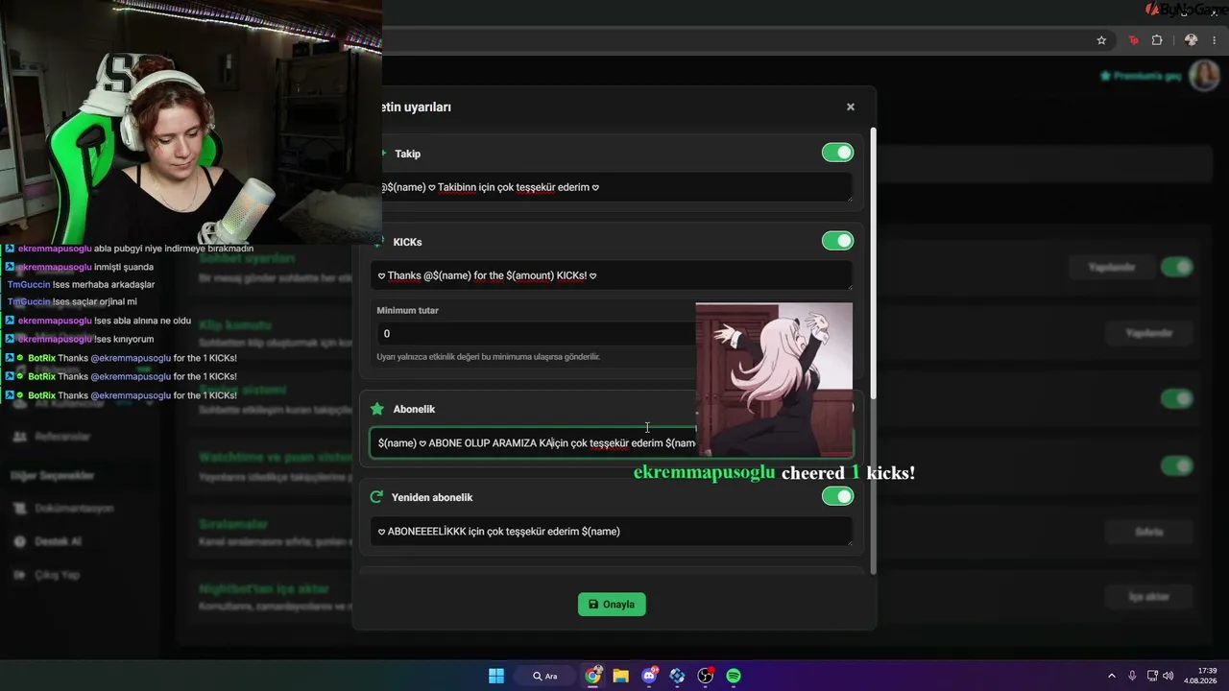1229x691 pixels.
Task: Click the İçe aktar button
Action: 1149,597
